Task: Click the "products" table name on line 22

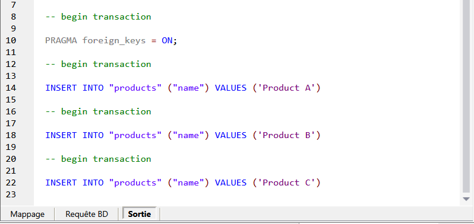Action: pos(135,183)
